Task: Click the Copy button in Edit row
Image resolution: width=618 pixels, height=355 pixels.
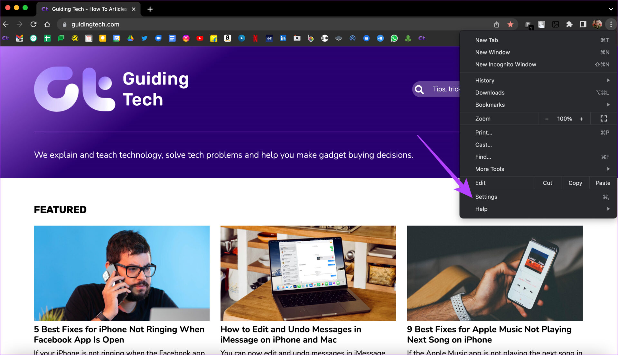Action: [575, 183]
